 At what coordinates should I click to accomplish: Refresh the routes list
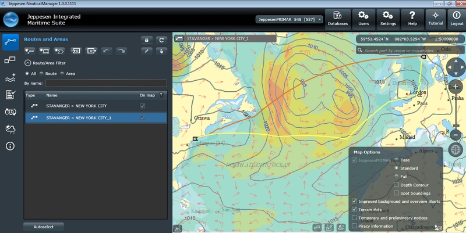161,40
